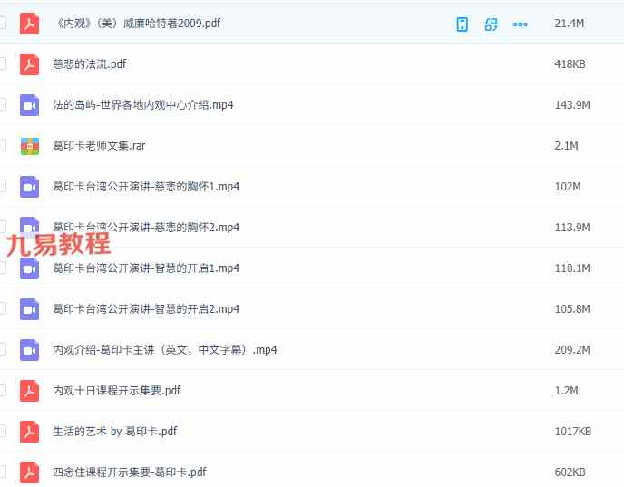The image size is (624, 487).
Task: Click the PDF icon of 慈悲的法流.pdf
Action: point(30,64)
